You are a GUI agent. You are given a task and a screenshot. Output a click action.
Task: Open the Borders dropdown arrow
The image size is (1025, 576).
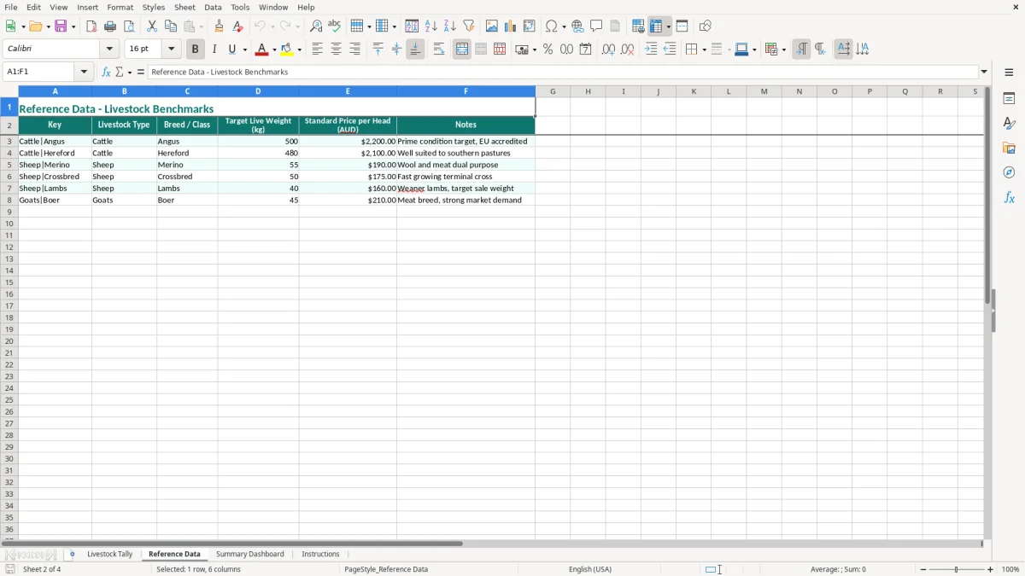[704, 49]
